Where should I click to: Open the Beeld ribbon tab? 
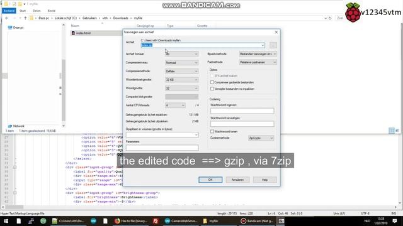pyautogui.click(x=52, y=11)
